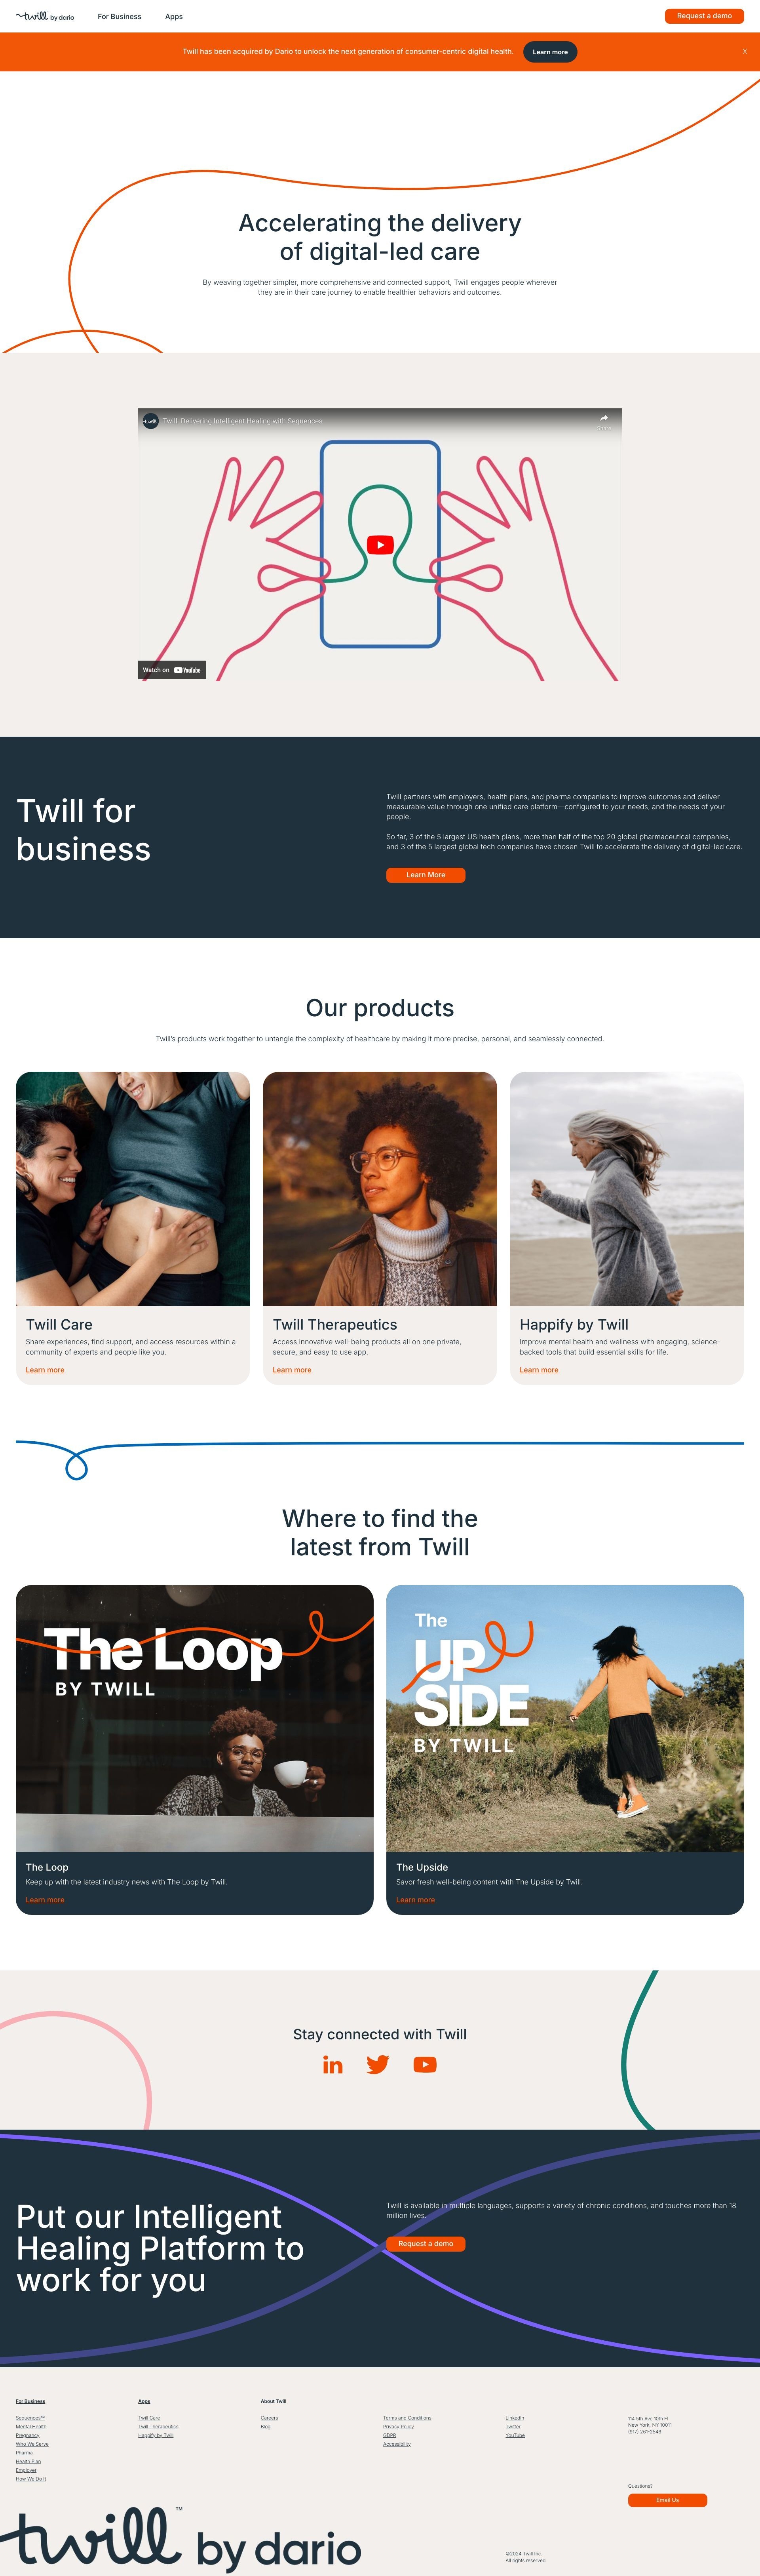Image resolution: width=760 pixels, height=2576 pixels.
Task: Play the YouTube video
Action: pyautogui.click(x=380, y=545)
